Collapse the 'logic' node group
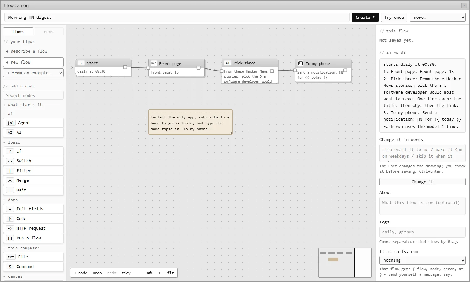470x282 pixels. click(12, 142)
